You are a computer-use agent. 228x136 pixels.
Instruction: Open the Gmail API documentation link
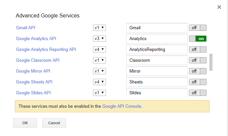(26, 28)
